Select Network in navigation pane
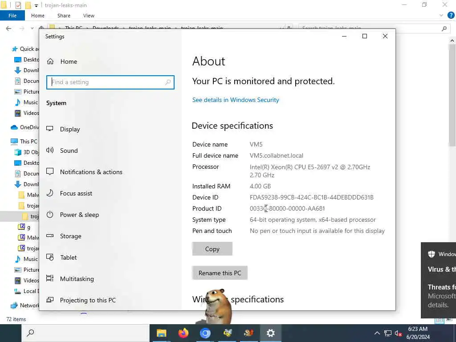456x342 pixels. pos(25,305)
